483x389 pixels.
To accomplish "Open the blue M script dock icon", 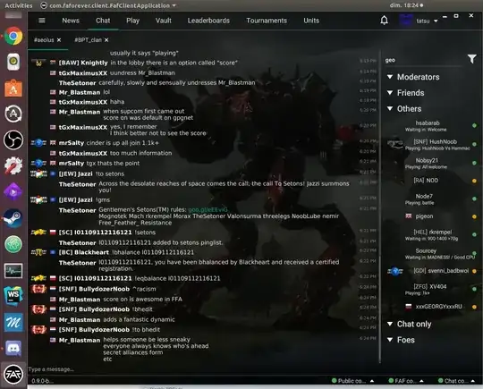I will tap(13, 322).
